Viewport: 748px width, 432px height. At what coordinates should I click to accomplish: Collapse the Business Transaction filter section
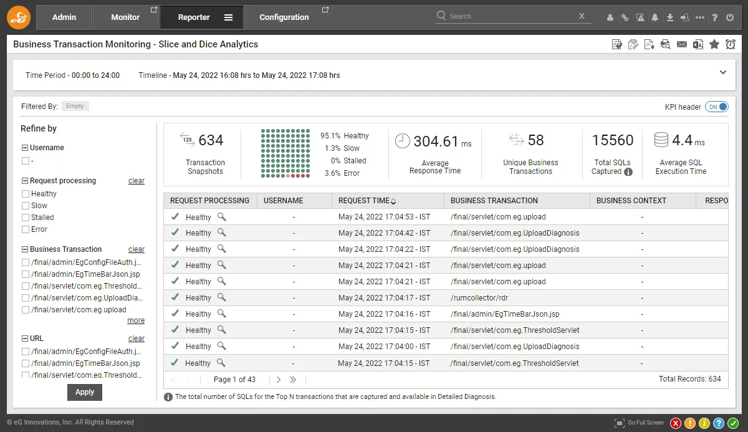pyautogui.click(x=25, y=250)
